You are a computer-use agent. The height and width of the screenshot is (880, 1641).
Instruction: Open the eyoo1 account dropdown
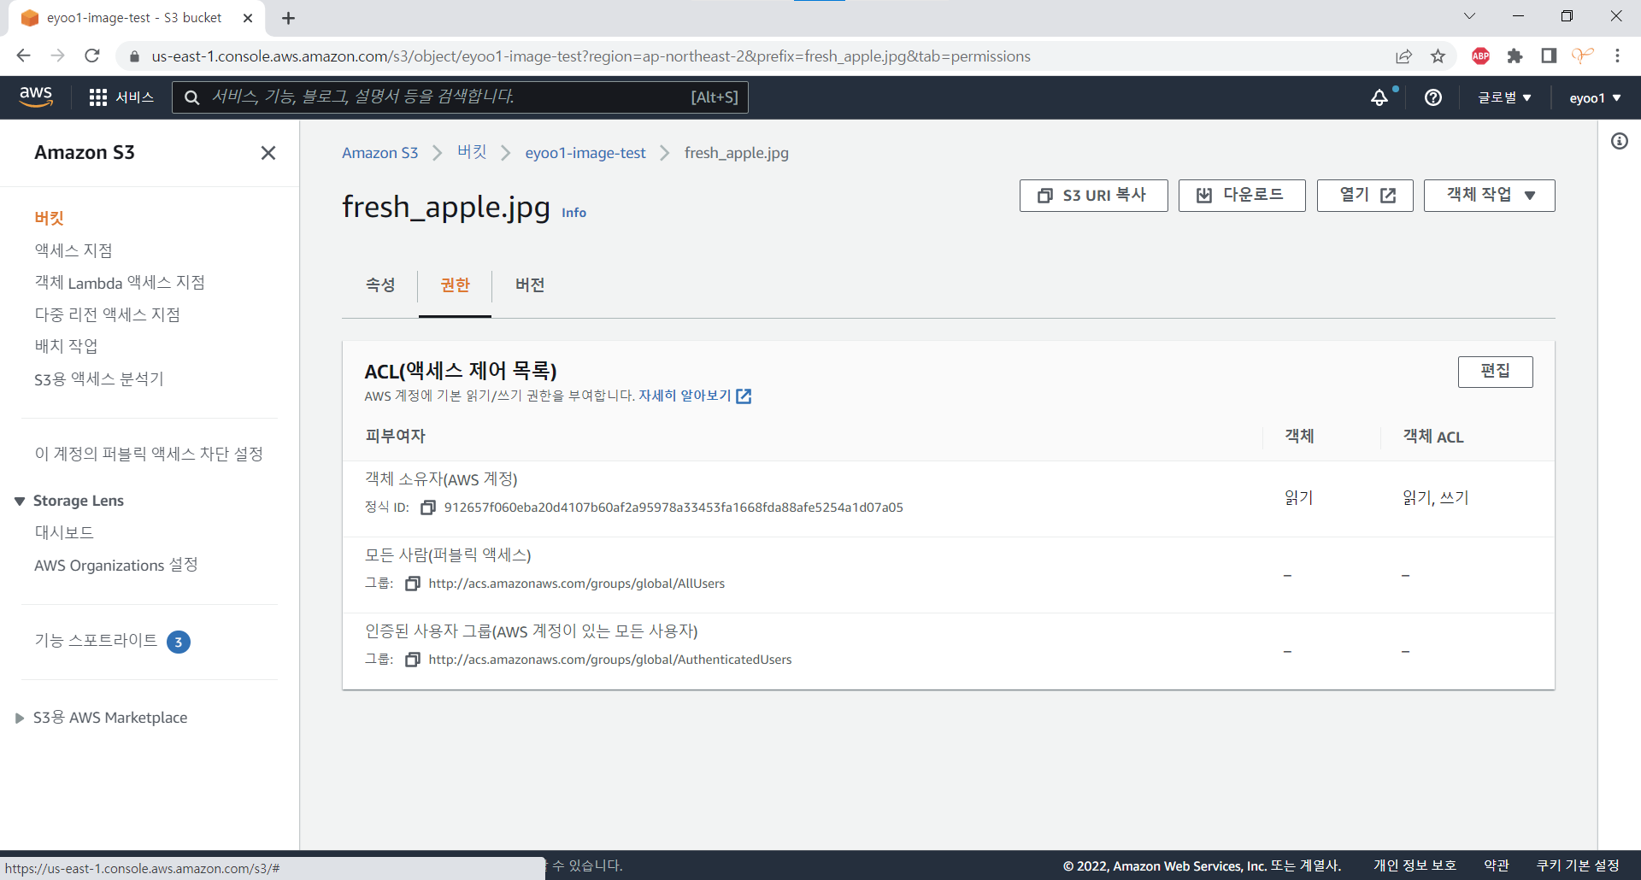pos(1595,97)
